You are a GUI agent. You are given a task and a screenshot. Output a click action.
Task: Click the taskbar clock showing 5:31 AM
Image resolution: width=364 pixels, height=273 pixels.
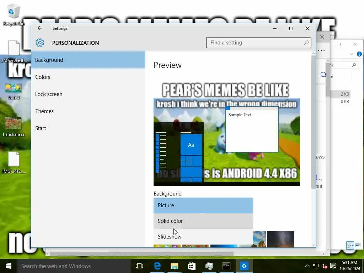tap(349, 266)
